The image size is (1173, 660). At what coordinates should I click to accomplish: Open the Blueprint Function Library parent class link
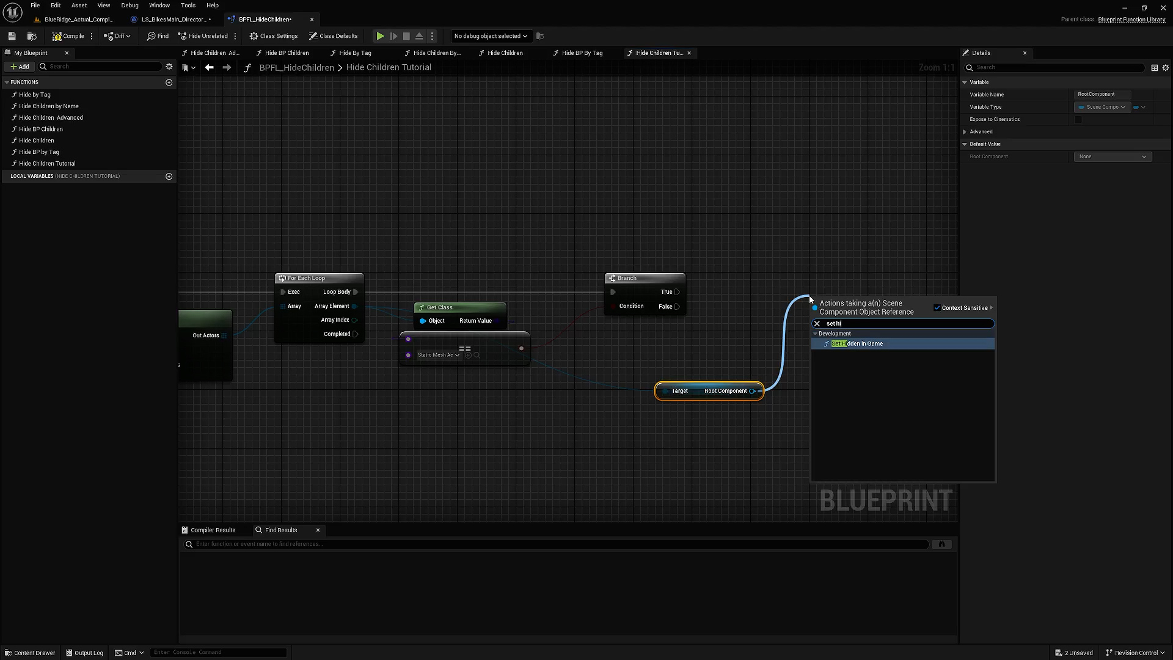pos(1131,20)
